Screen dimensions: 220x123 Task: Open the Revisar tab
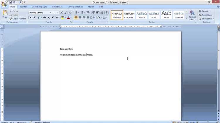(x=91, y=7)
